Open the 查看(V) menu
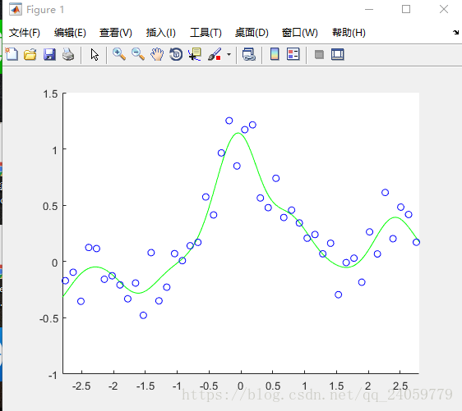462x411 pixels. 115,33
